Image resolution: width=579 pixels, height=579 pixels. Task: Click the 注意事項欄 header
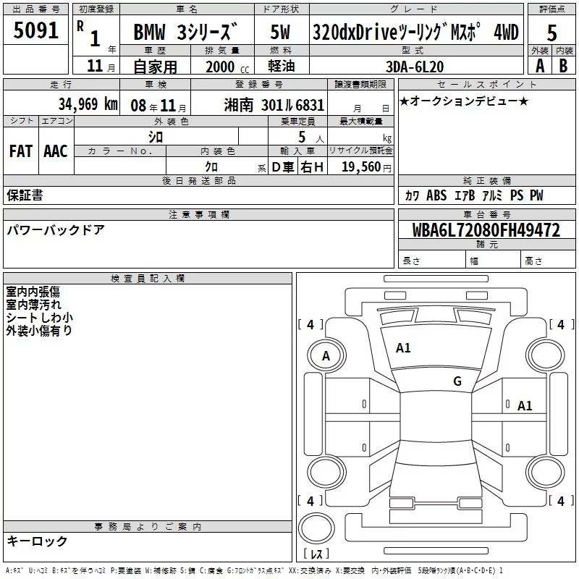(198, 214)
